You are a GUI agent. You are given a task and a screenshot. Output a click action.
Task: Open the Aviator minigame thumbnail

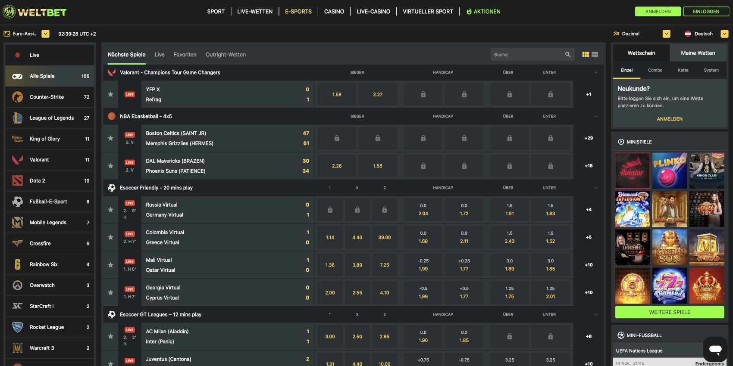click(633, 171)
